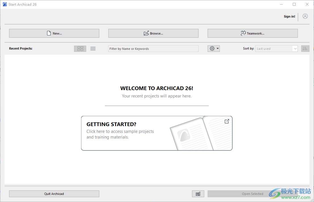
Task: Click the disabled Open Selected control
Action: [252, 194]
